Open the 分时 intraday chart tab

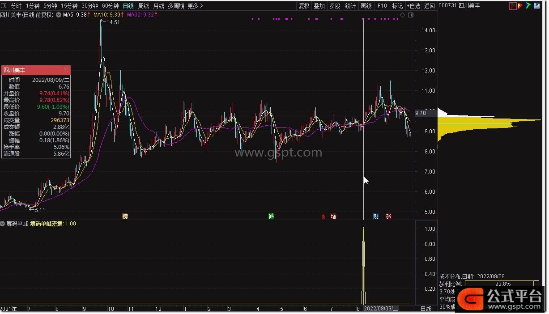coord(17,6)
